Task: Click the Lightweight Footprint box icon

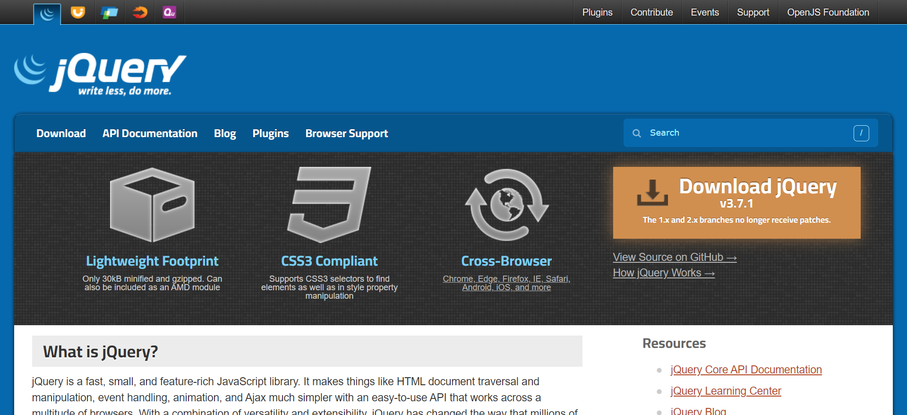Action: 152,205
